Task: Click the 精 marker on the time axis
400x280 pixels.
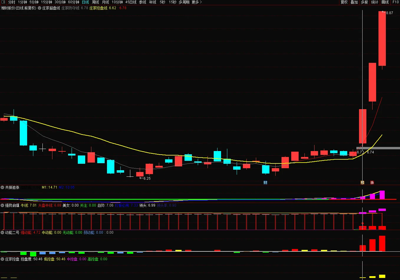Action: click(x=363, y=183)
